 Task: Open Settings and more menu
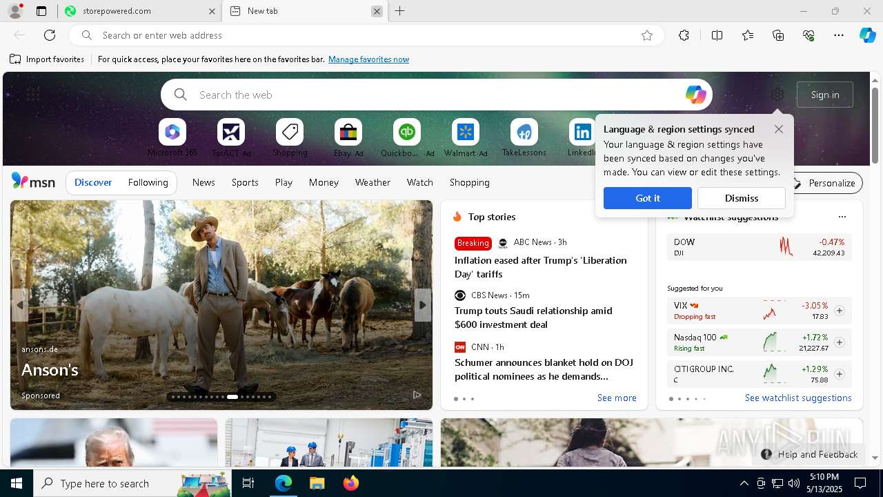[x=839, y=35]
